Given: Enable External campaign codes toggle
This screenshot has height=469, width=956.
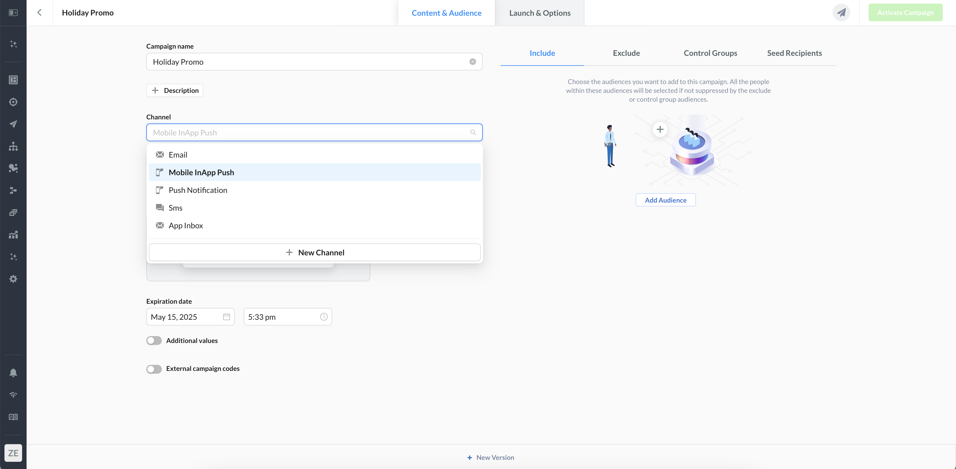Looking at the screenshot, I should coord(154,369).
